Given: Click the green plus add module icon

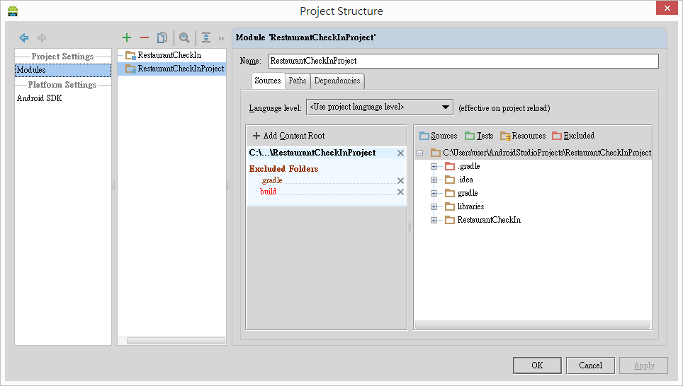Looking at the screenshot, I should coord(127,37).
